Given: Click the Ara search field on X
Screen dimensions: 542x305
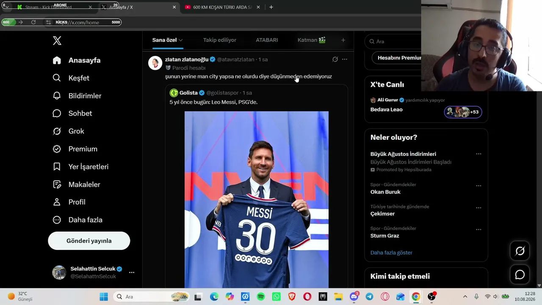Looking at the screenshot, I should [394, 42].
